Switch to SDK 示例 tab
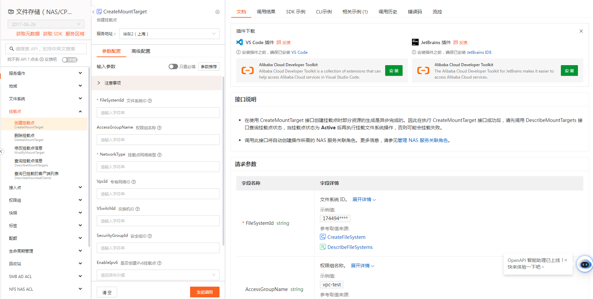 [295, 12]
